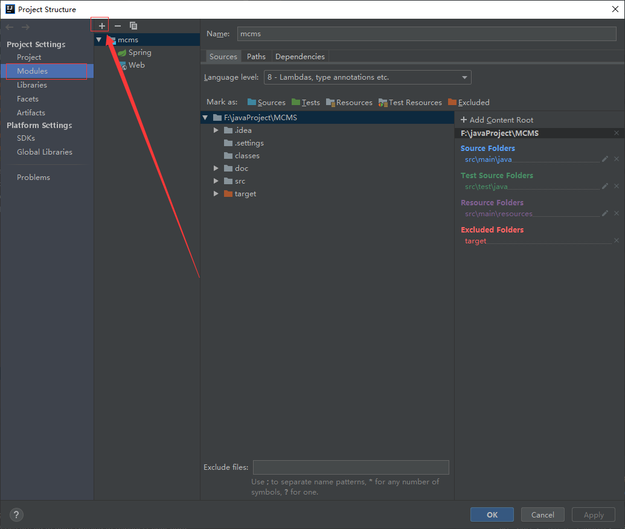Switch to the Sources tab
625x529 pixels.
tap(223, 57)
